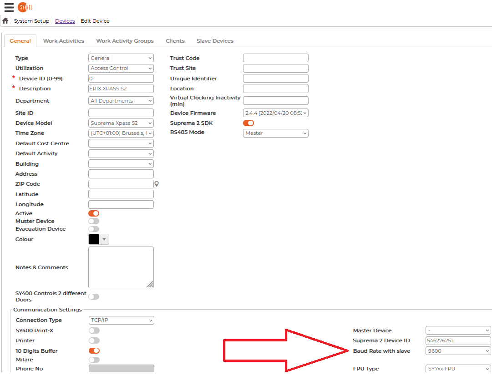Open the Building dropdown
This screenshot has height=375, width=492.
coord(121,164)
